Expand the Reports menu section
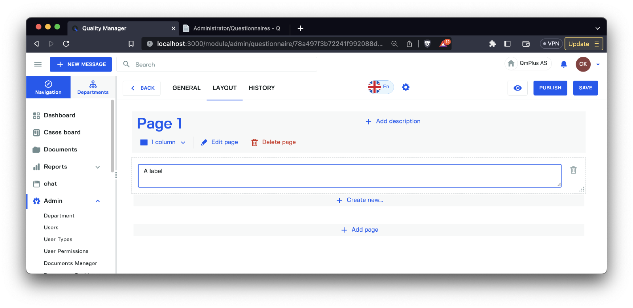This screenshot has width=633, height=308. tap(98, 167)
